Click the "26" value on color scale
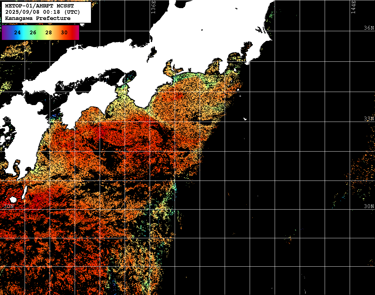This screenshot has height=295, width=375. point(33,32)
